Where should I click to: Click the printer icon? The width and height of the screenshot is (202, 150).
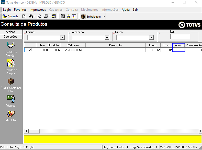tap(46, 16)
